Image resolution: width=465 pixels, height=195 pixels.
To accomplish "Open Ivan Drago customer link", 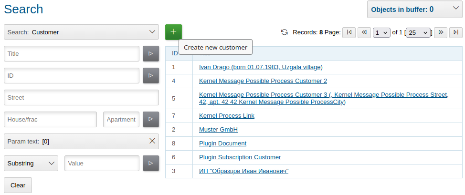I will 261,67.
